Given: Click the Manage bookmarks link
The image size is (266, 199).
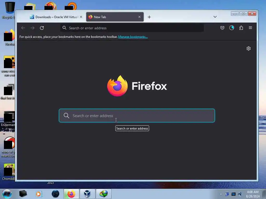Looking at the screenshot, I should [133, 37].
